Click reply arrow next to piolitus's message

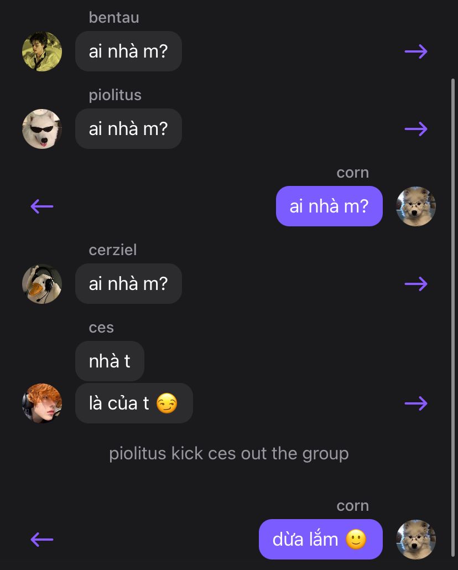pyautogui.click(x=416, y=129)
